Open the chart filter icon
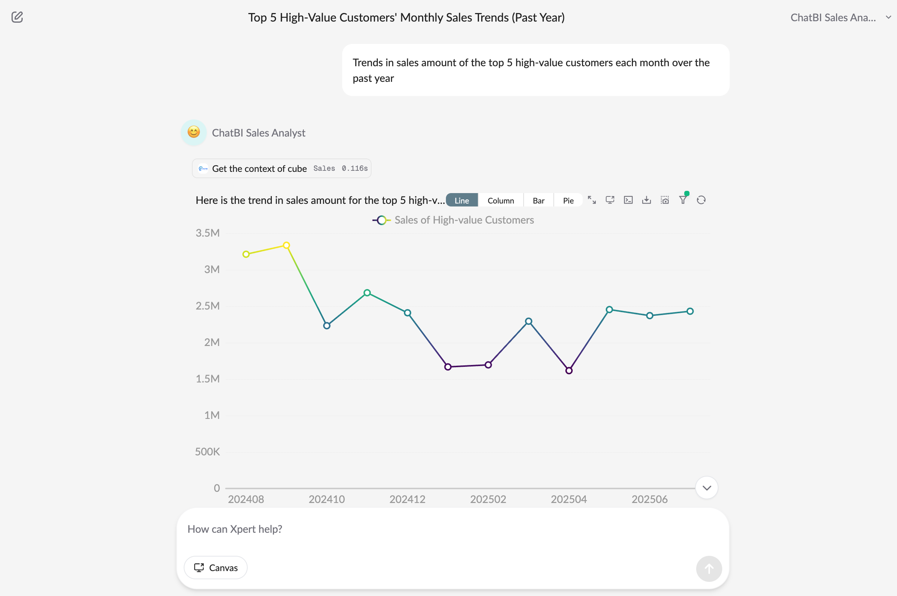Viewport: 897px width, 596px height. click(x=683, y=200)
